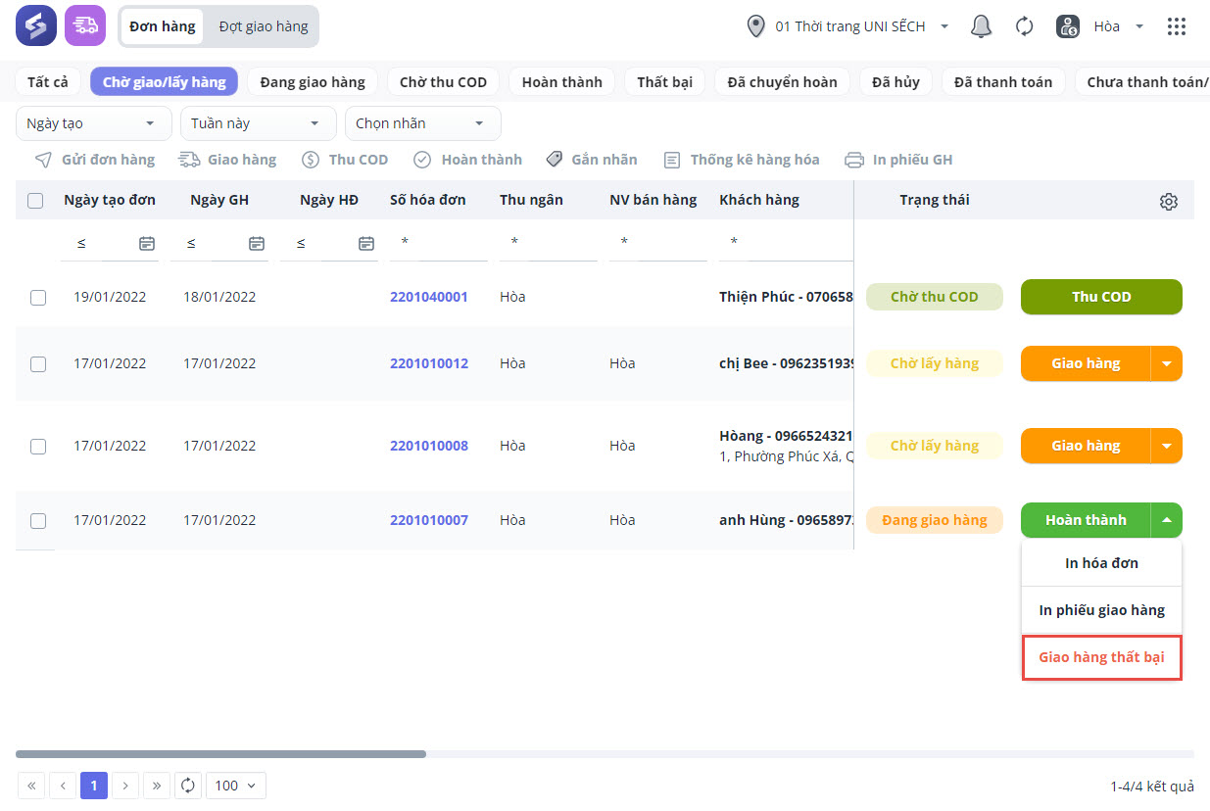Tick the select-all checkbox in table header
Viewport: 1210px width, 811px height.
(x=35, y=201)
